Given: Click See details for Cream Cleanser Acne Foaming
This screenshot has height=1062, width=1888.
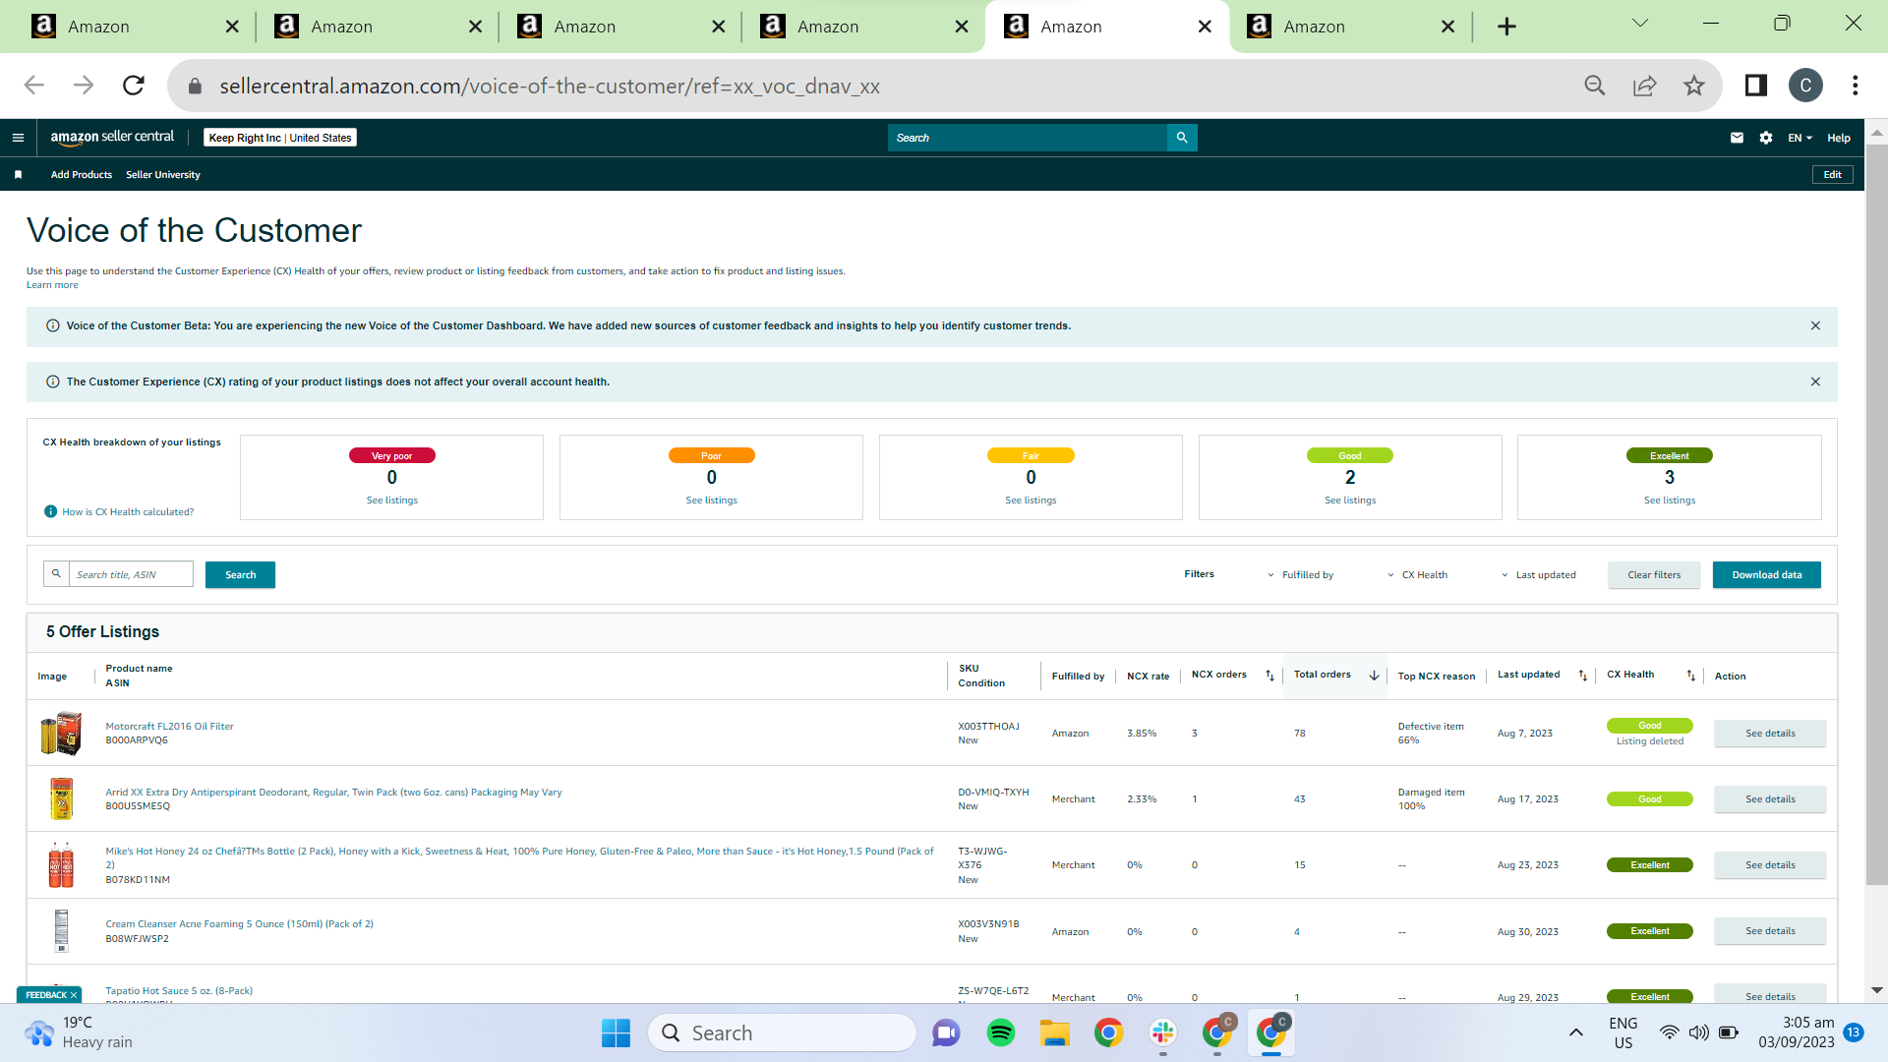Looking at the screenshot, I should (1770, 931).
